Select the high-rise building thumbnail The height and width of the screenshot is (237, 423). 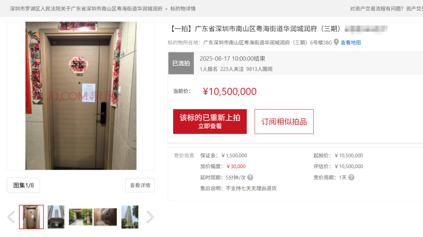point(130,217)
